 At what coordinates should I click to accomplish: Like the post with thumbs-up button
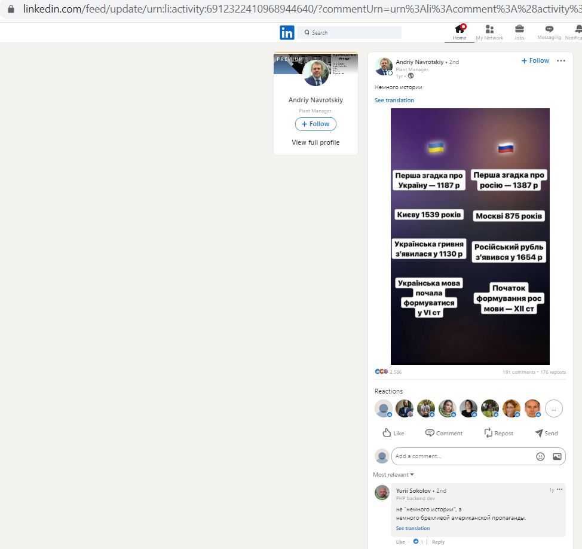tap(393, 433)
